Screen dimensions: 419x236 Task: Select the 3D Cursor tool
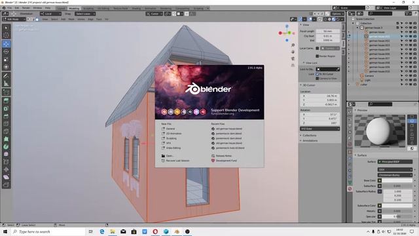click(6, 35)
